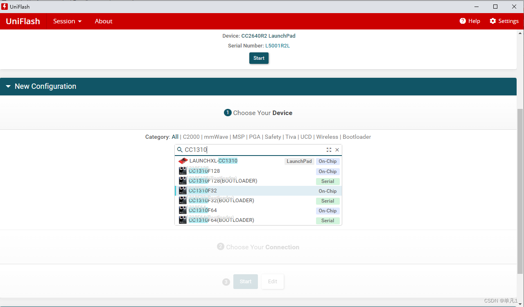Select the Bootloader category filter
The image size is (524, 307).
357,137
